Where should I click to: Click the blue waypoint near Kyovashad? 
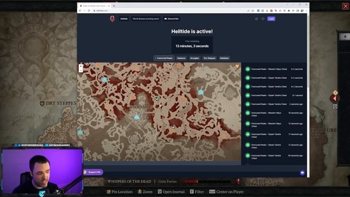coord(137,117)
